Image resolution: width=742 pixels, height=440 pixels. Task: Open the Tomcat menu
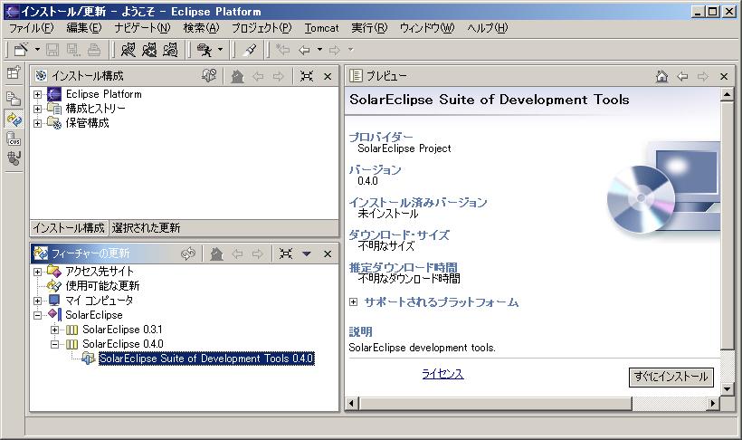click(321, 28)
